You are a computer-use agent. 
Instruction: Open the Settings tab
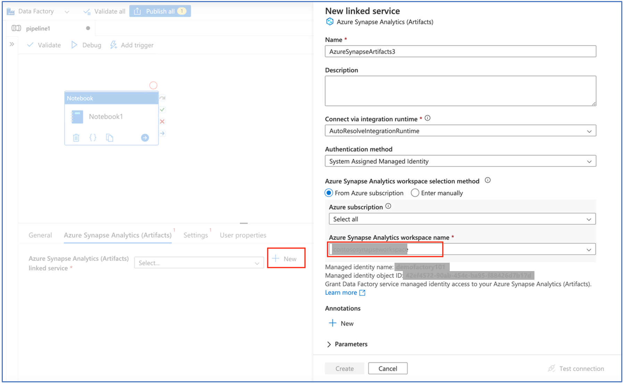pos(196,235)
